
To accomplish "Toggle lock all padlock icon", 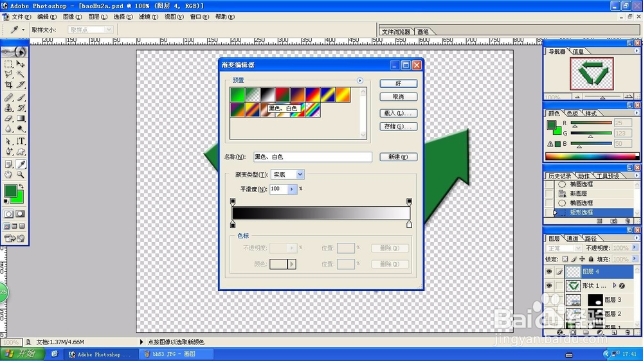I will pos(590,259).
